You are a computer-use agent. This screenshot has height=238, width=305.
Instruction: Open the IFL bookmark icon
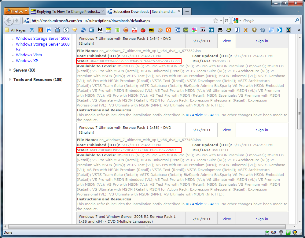[x=203, y=30]
